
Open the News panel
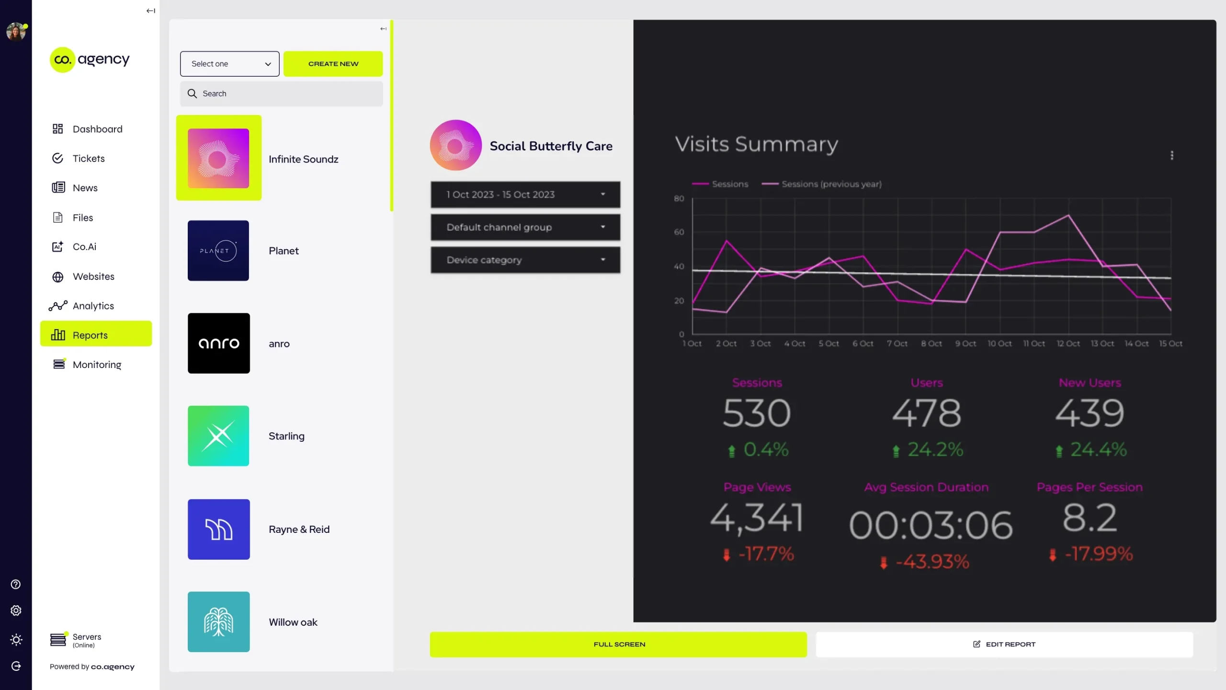85,187
